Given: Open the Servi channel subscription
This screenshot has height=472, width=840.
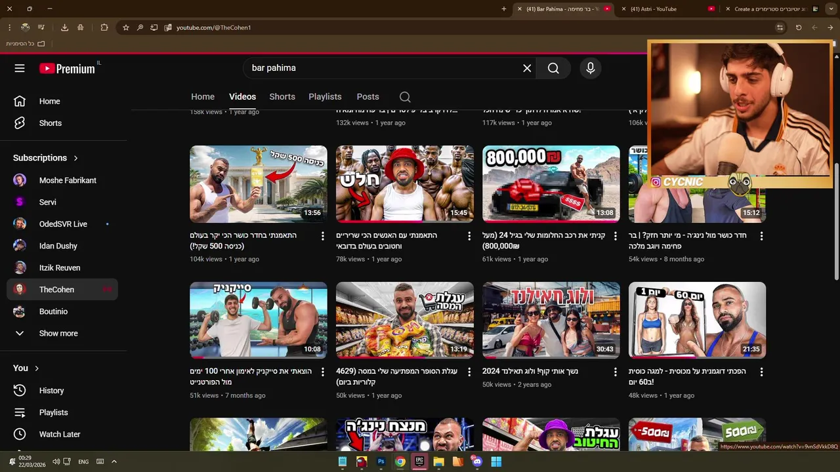Looking at the screenshot, I should 62,203.
